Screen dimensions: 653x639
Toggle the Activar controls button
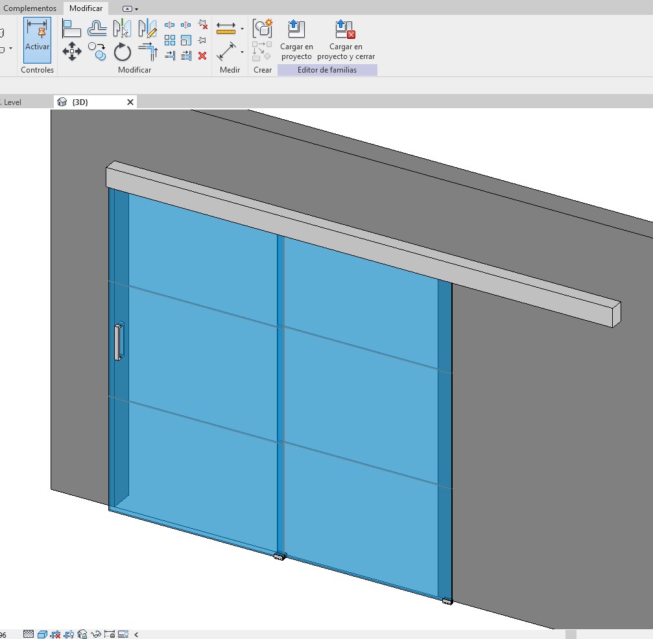tap(37, 40)
